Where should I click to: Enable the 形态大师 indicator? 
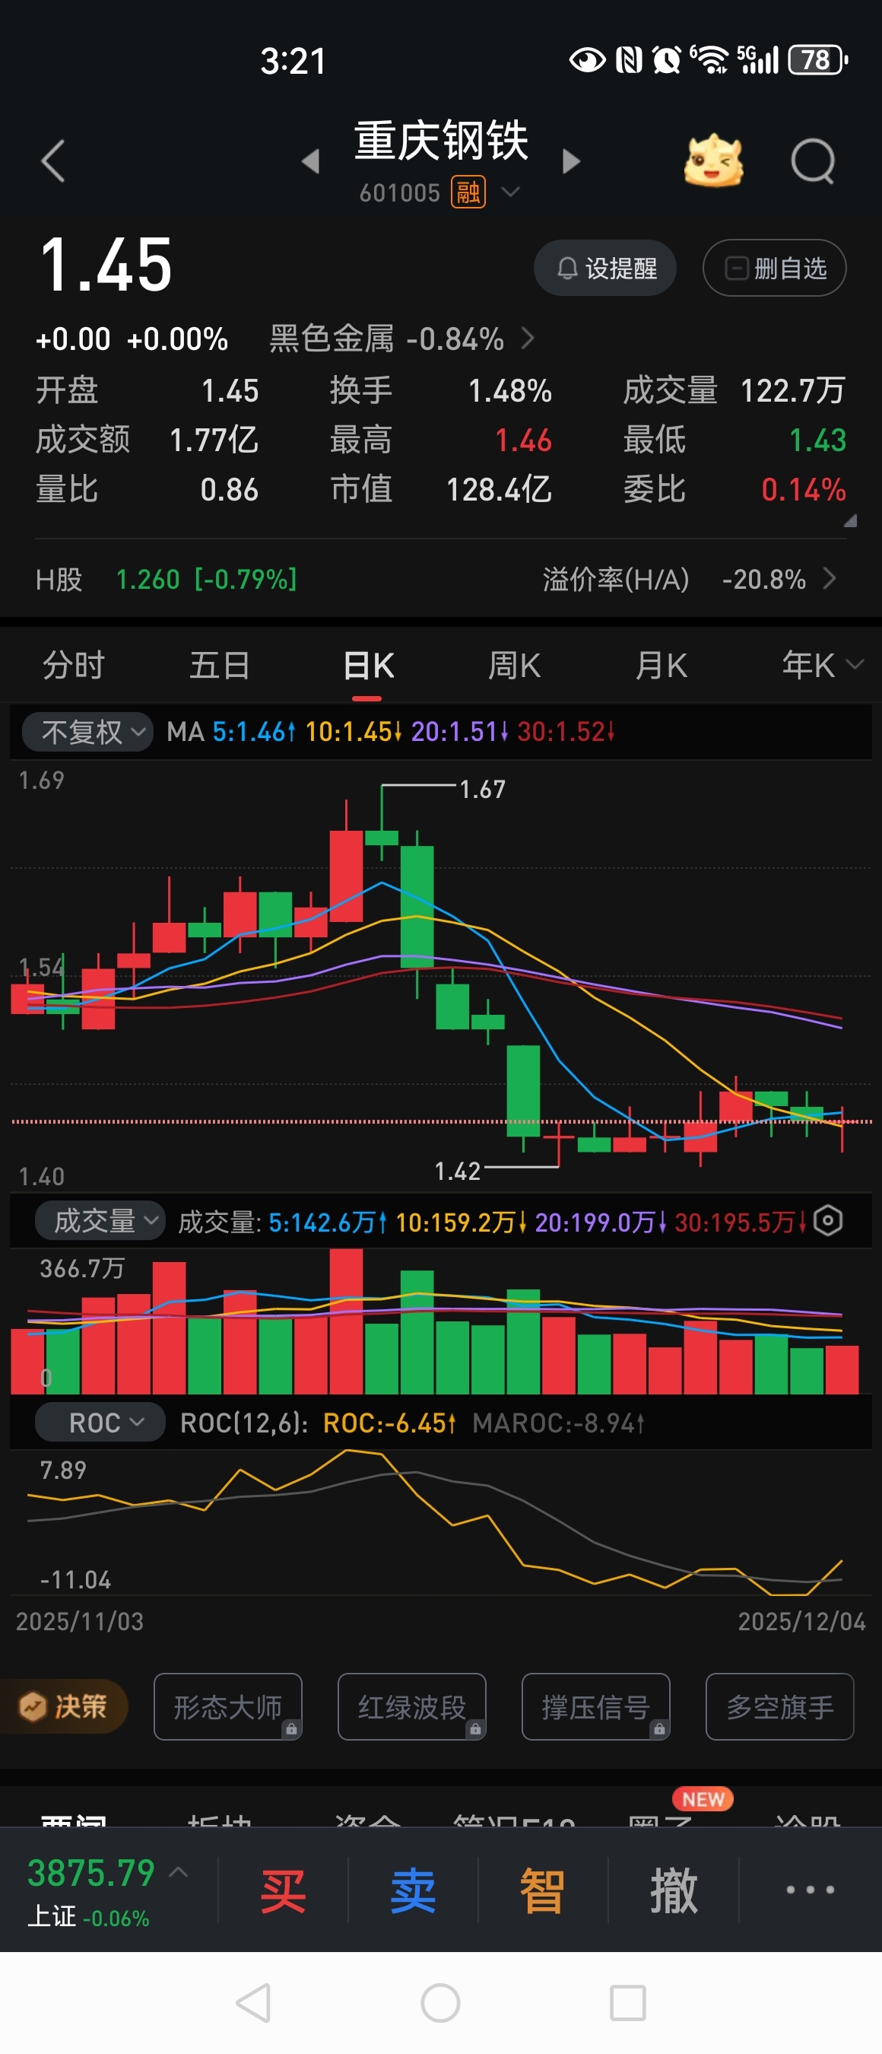coord(228,1706)
